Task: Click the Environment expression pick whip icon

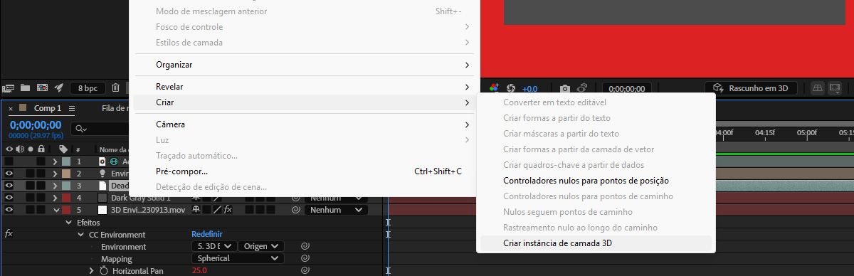Action: (305, 246)
